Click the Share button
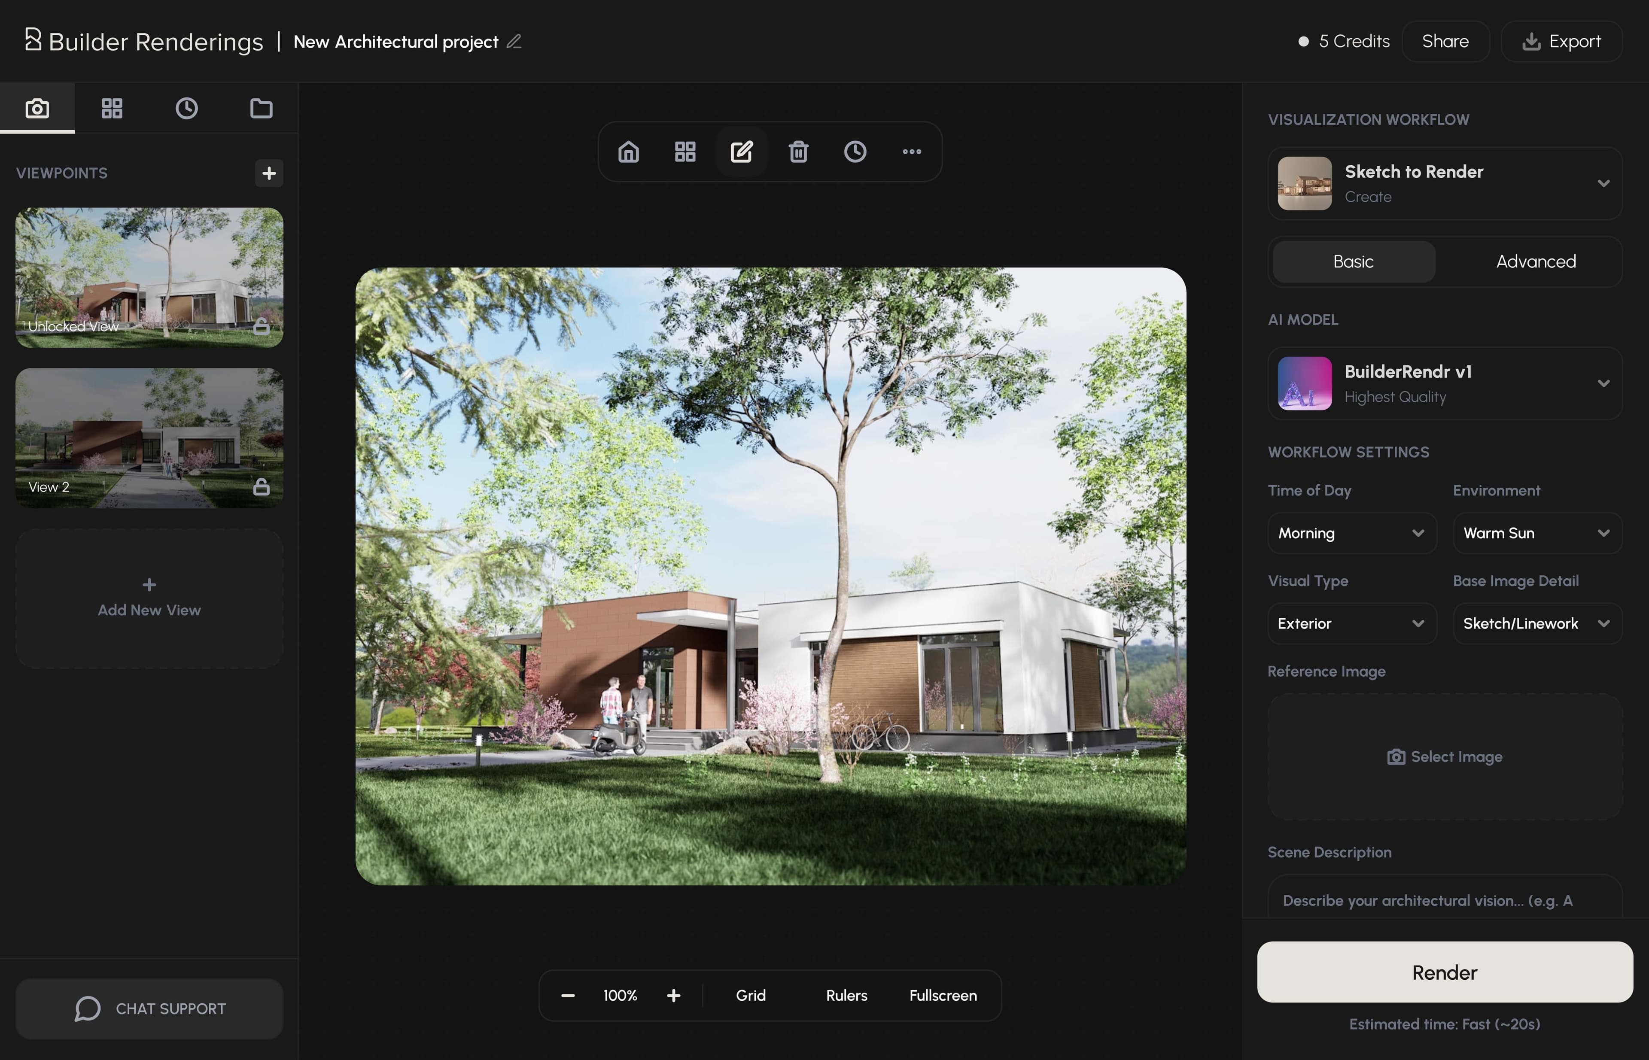This screenshot has width=1649, height=1060. [1445, 41]
